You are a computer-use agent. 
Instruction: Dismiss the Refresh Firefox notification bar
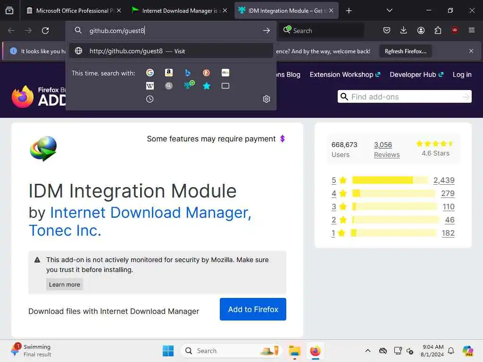click(471, 51)
